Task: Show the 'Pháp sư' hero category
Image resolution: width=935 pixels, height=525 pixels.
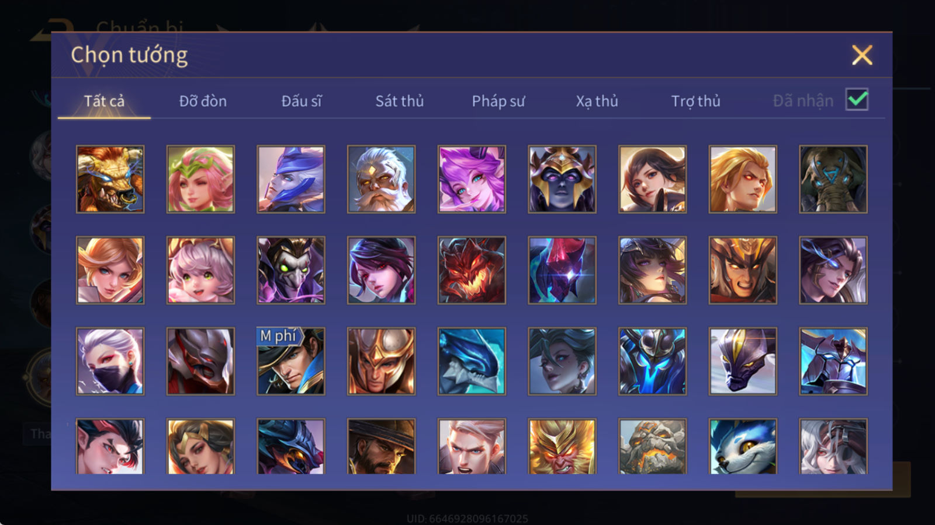Action: [x=498, y=101]
